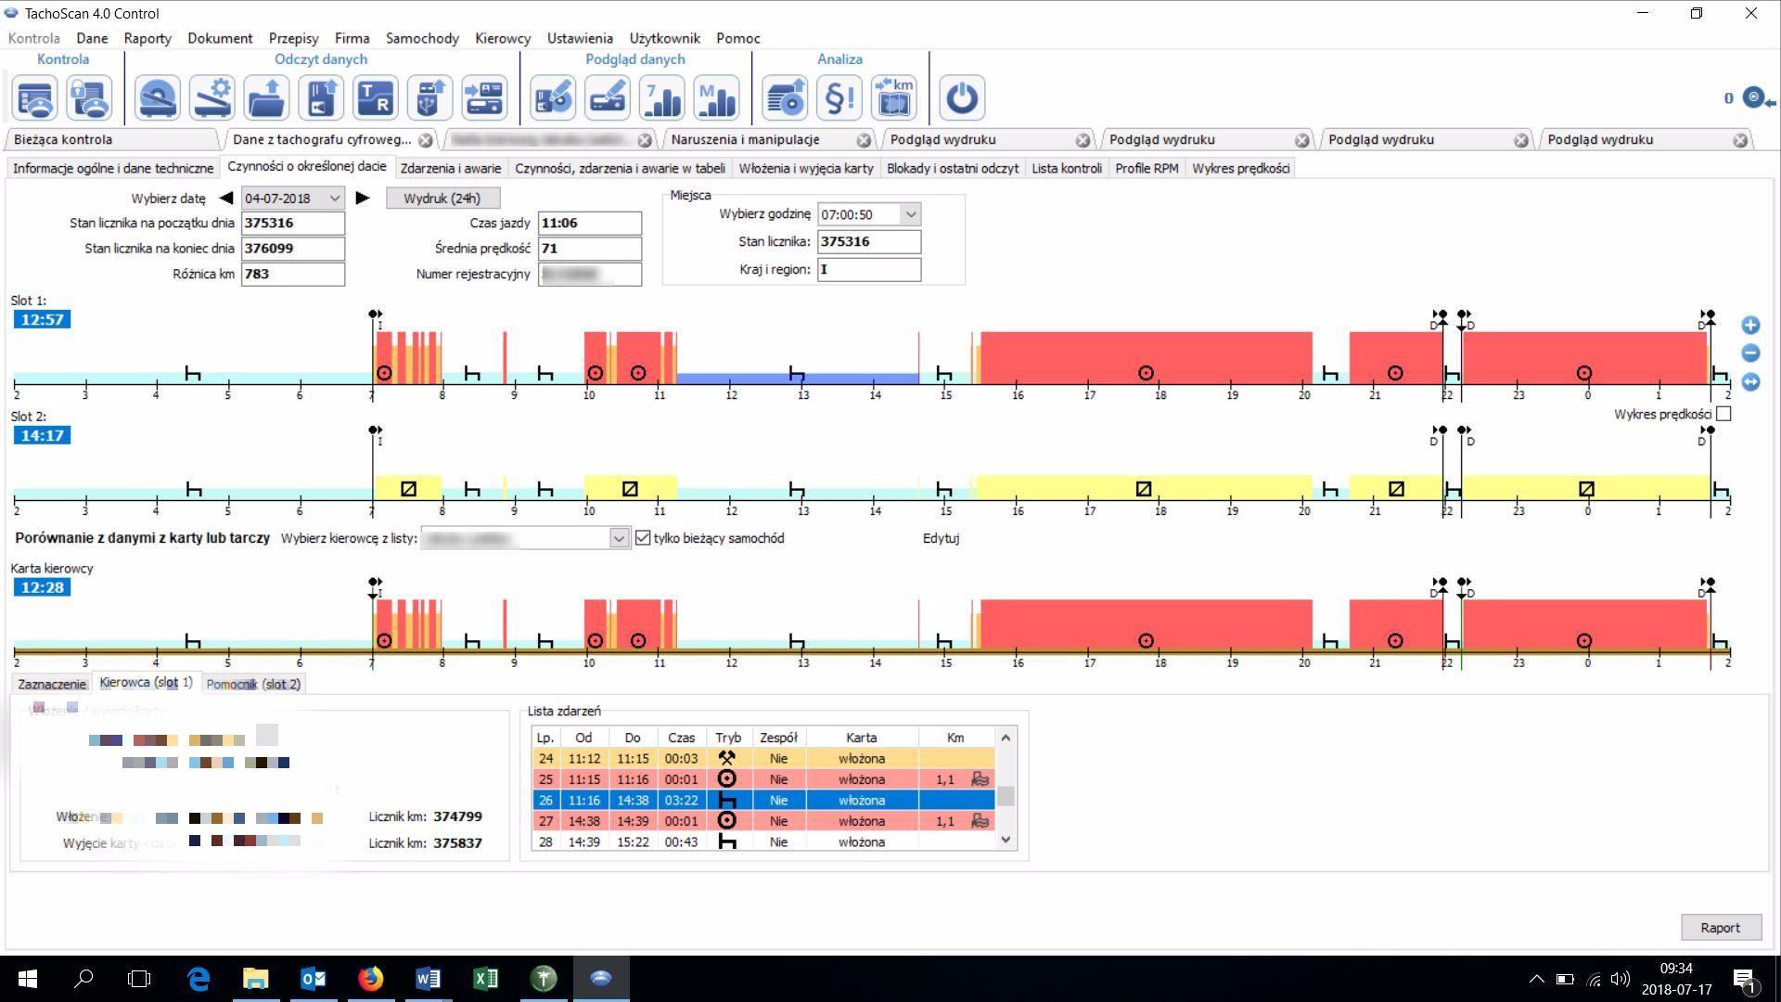Zoom in the chart with plus icon

tap(1750, 325)
